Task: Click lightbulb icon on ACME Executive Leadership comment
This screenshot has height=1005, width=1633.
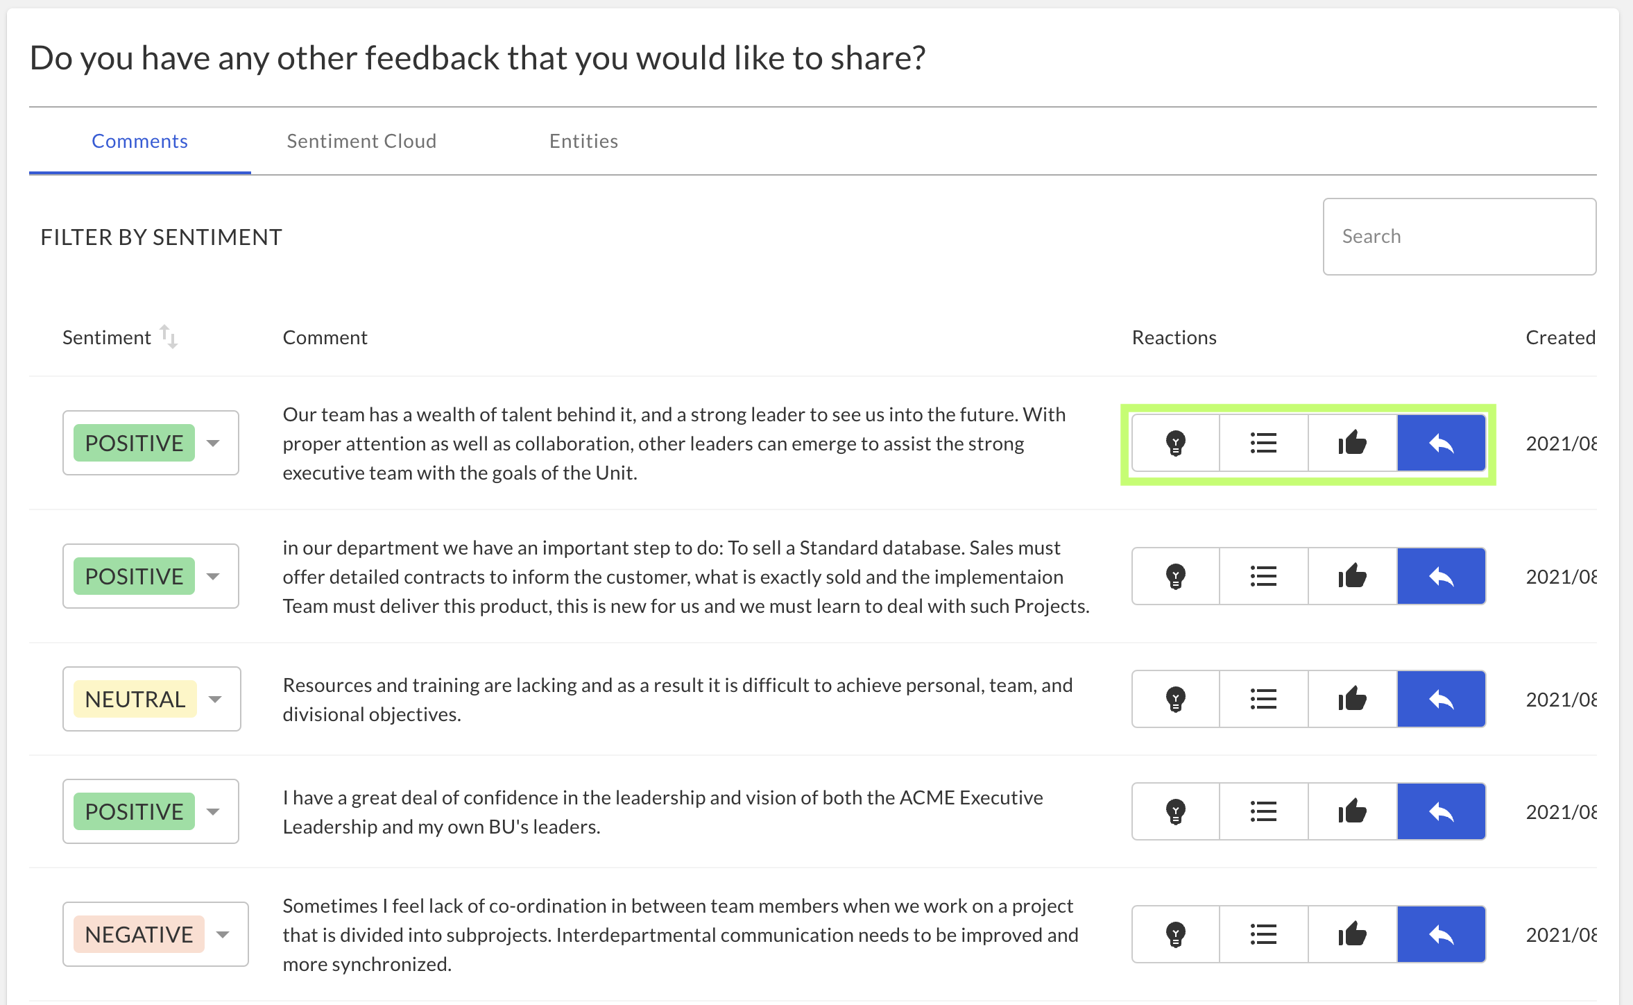Action: point(1176,811)
